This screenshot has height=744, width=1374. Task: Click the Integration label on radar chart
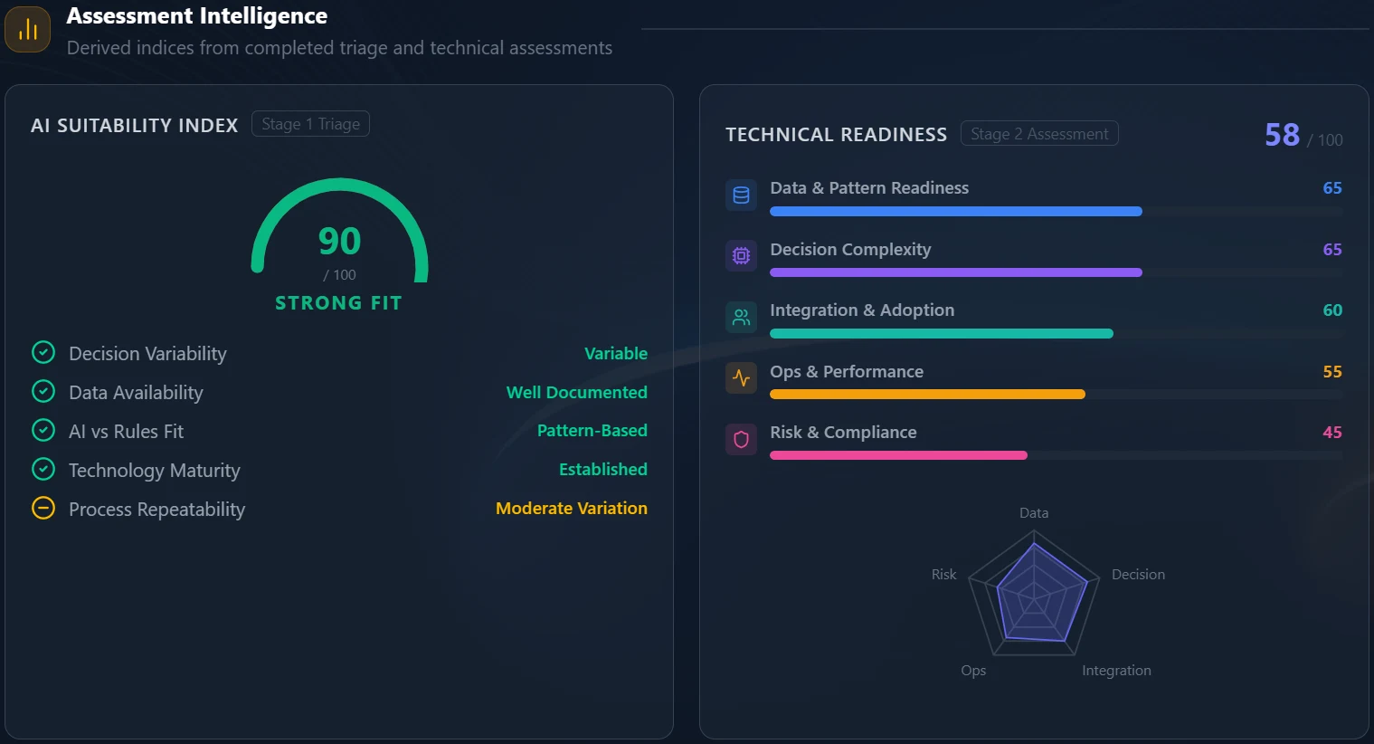tap(1117, 671)
